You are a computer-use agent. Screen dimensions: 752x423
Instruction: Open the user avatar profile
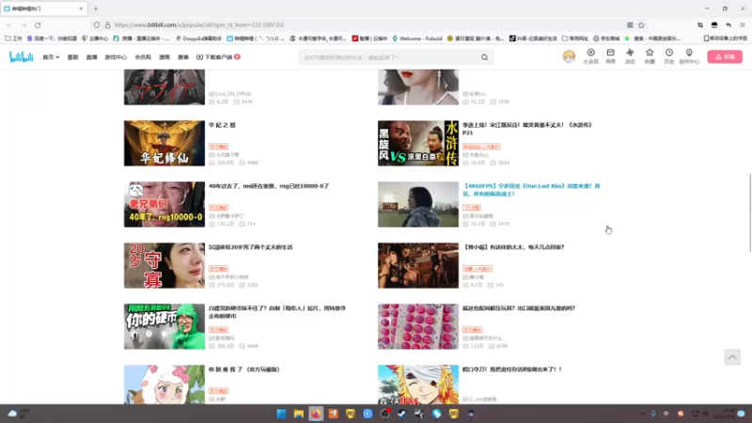(x=569, y=56)
